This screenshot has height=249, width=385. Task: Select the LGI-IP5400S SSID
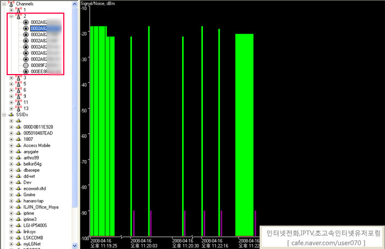pos(35,225)
